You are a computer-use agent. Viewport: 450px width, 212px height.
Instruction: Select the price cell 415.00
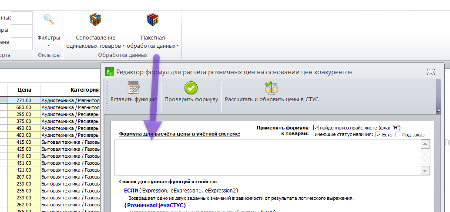24,142
